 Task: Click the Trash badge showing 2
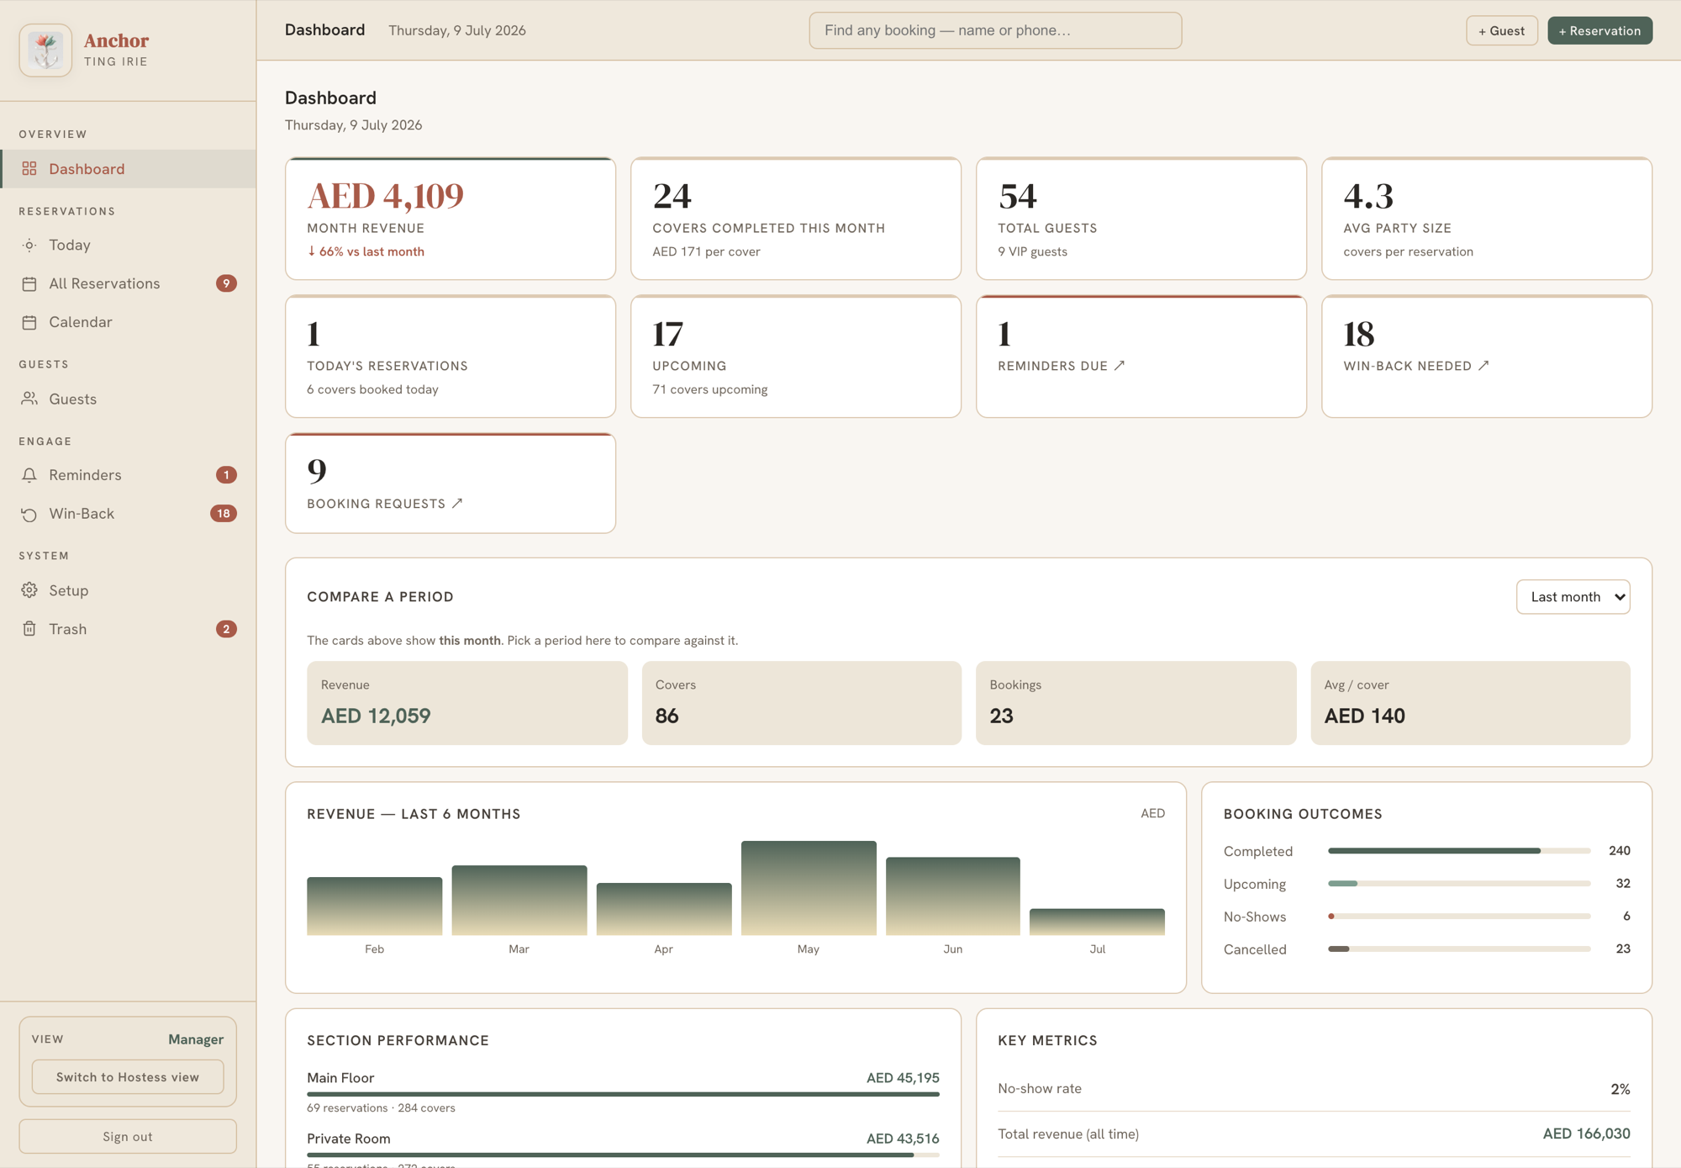[226, 629]
